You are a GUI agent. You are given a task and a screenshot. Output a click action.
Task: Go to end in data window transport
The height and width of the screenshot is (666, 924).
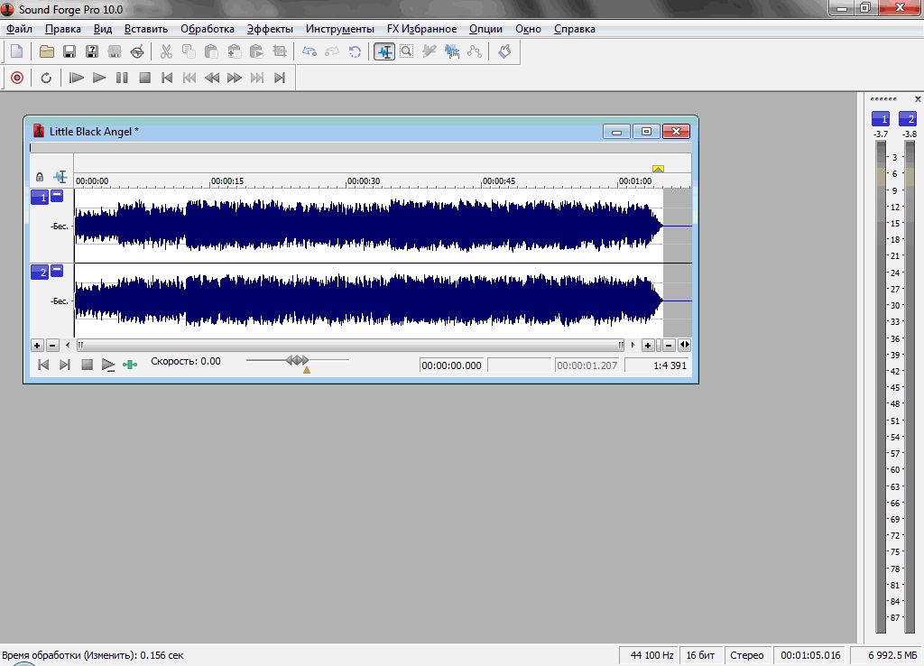coord(65,365)
